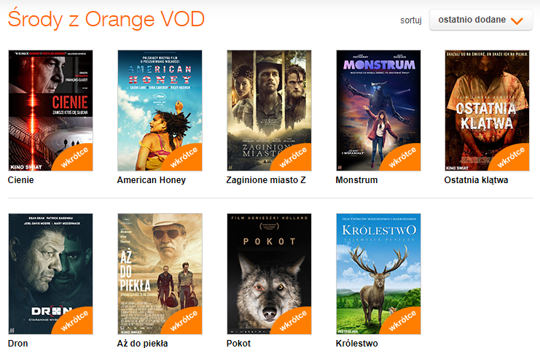The width and height of the screenshot is (540, 356).
Task: Click the Cienie title link
Action: (20, 180)
